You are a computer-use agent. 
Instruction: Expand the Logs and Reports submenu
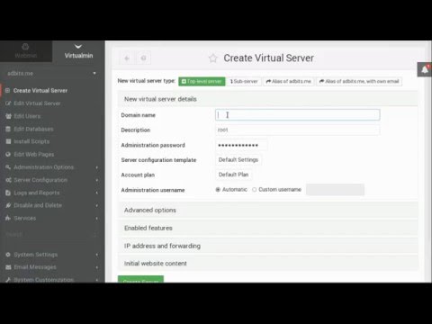pyautogui.click(x=97, y=193)
